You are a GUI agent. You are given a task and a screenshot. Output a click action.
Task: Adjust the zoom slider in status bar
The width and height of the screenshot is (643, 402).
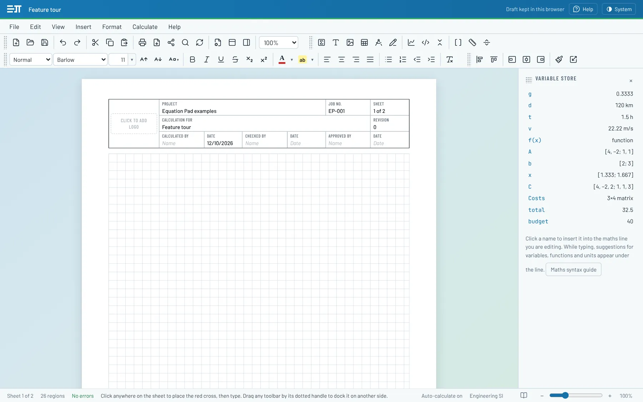click(576, 396)
